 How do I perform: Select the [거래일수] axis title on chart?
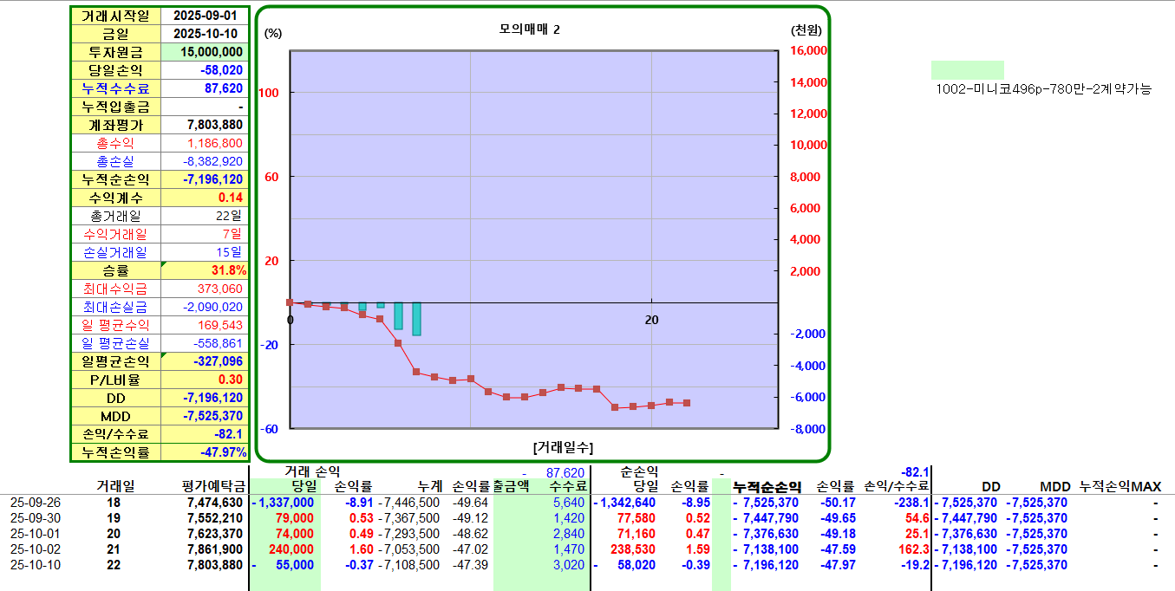pos(563,446)
